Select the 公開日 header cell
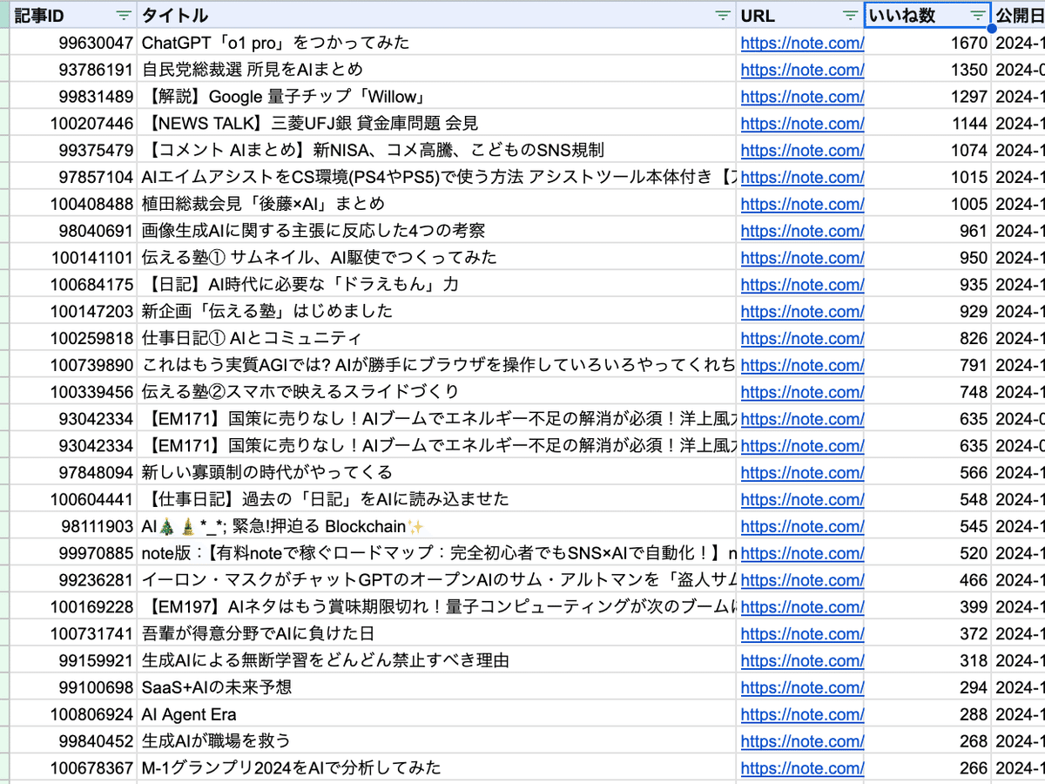The width and height of the screenshot is (1045, 784). tap(1018, 15)
